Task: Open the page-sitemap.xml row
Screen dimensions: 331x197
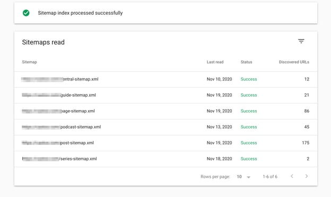Action: [x=165, y=111]
